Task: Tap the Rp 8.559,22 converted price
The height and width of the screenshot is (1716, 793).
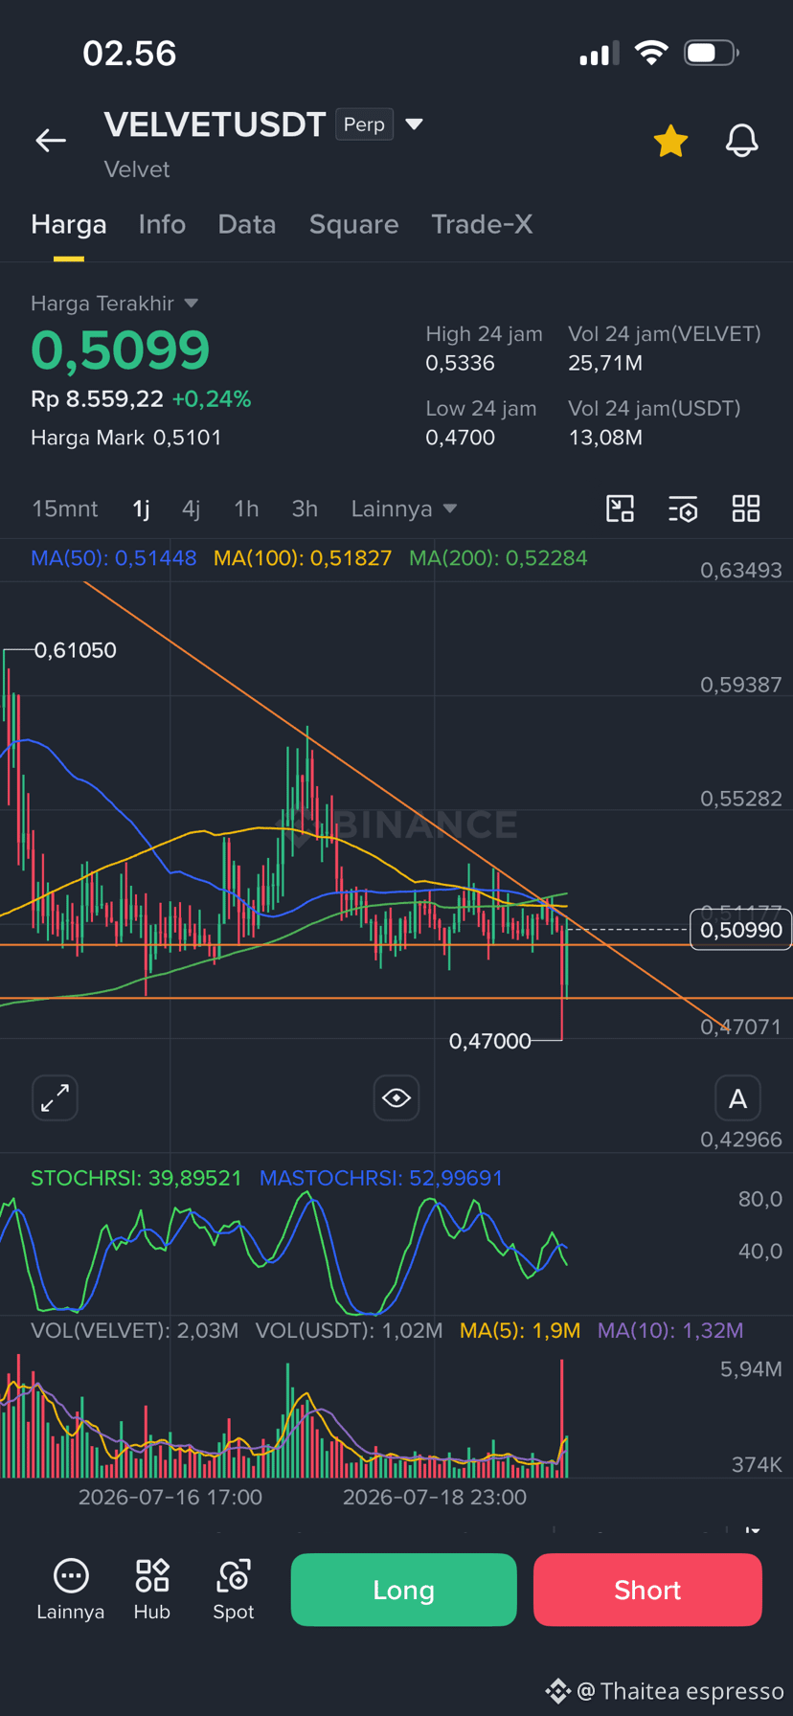Action: tap(97, 399)
